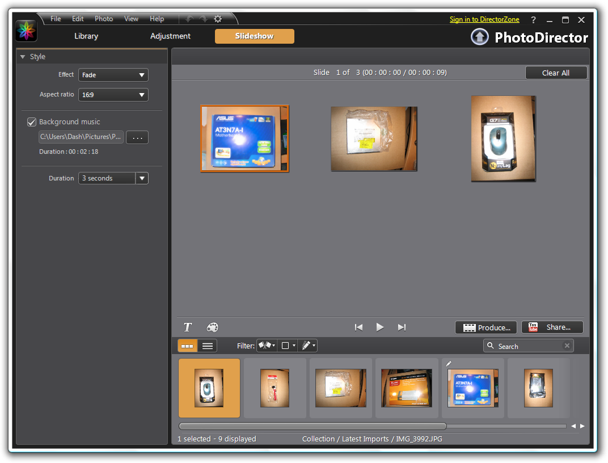
Task: Select the red cable photo in filmstrip
Action: coord(275,388)
